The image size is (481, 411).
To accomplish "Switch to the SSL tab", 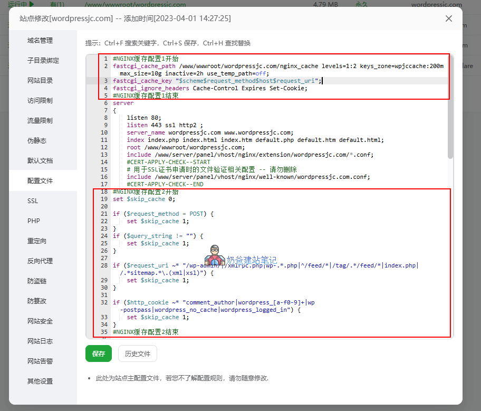I will pos(33,201).
